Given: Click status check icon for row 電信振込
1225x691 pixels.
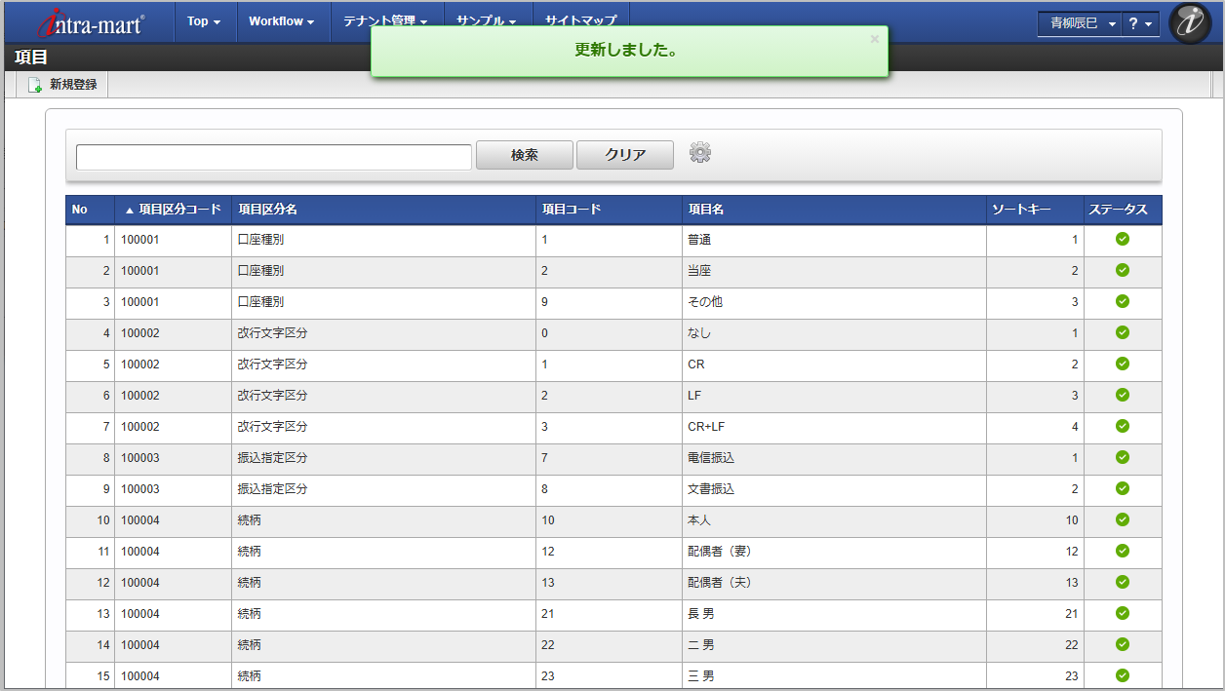Looking at the screenshot, I should pyautogui.click(x=1123, y=457).
